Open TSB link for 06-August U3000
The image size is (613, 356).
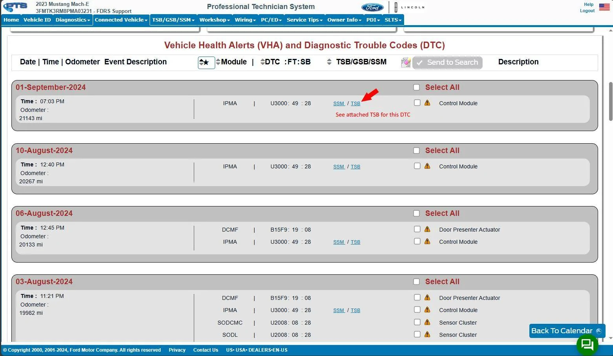[355, 242]
